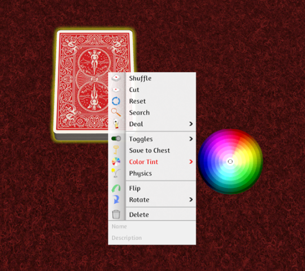The image size is (305, 271).
Task: Click the trash can Delete icon
Action: click(x=116, y=215)
